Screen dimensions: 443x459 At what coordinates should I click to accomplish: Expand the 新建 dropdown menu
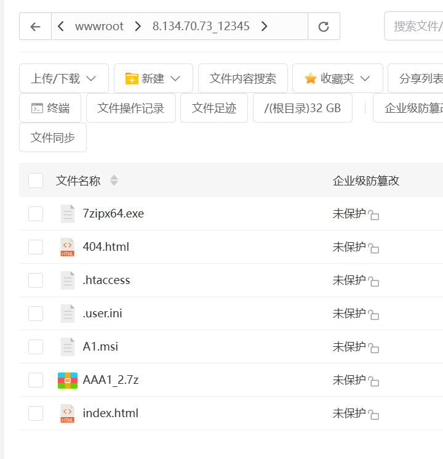point(153,78)
